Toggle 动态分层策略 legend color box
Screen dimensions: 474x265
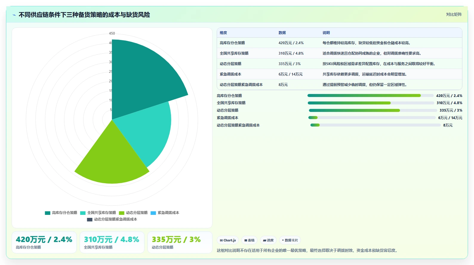click(121, 213)
